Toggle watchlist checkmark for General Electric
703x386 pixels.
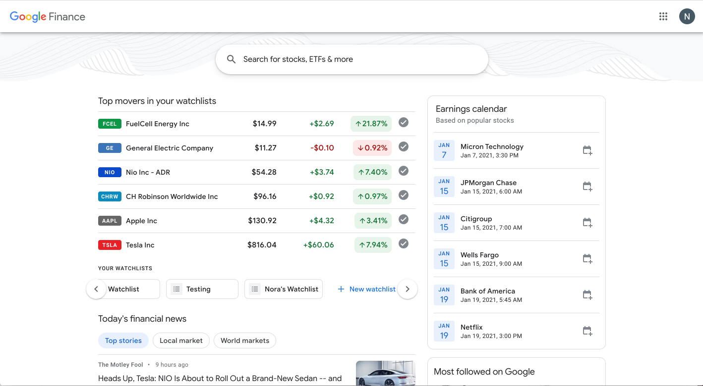click(404, 146)
